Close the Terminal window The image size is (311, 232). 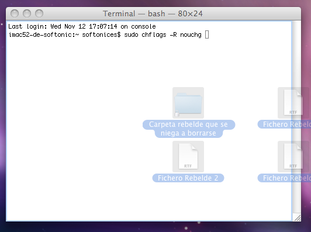coord(15,13)
